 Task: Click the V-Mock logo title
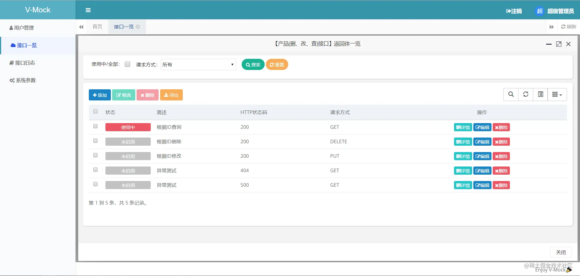38,10
